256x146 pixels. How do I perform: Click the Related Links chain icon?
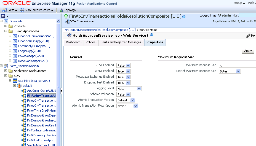[248, 36]
